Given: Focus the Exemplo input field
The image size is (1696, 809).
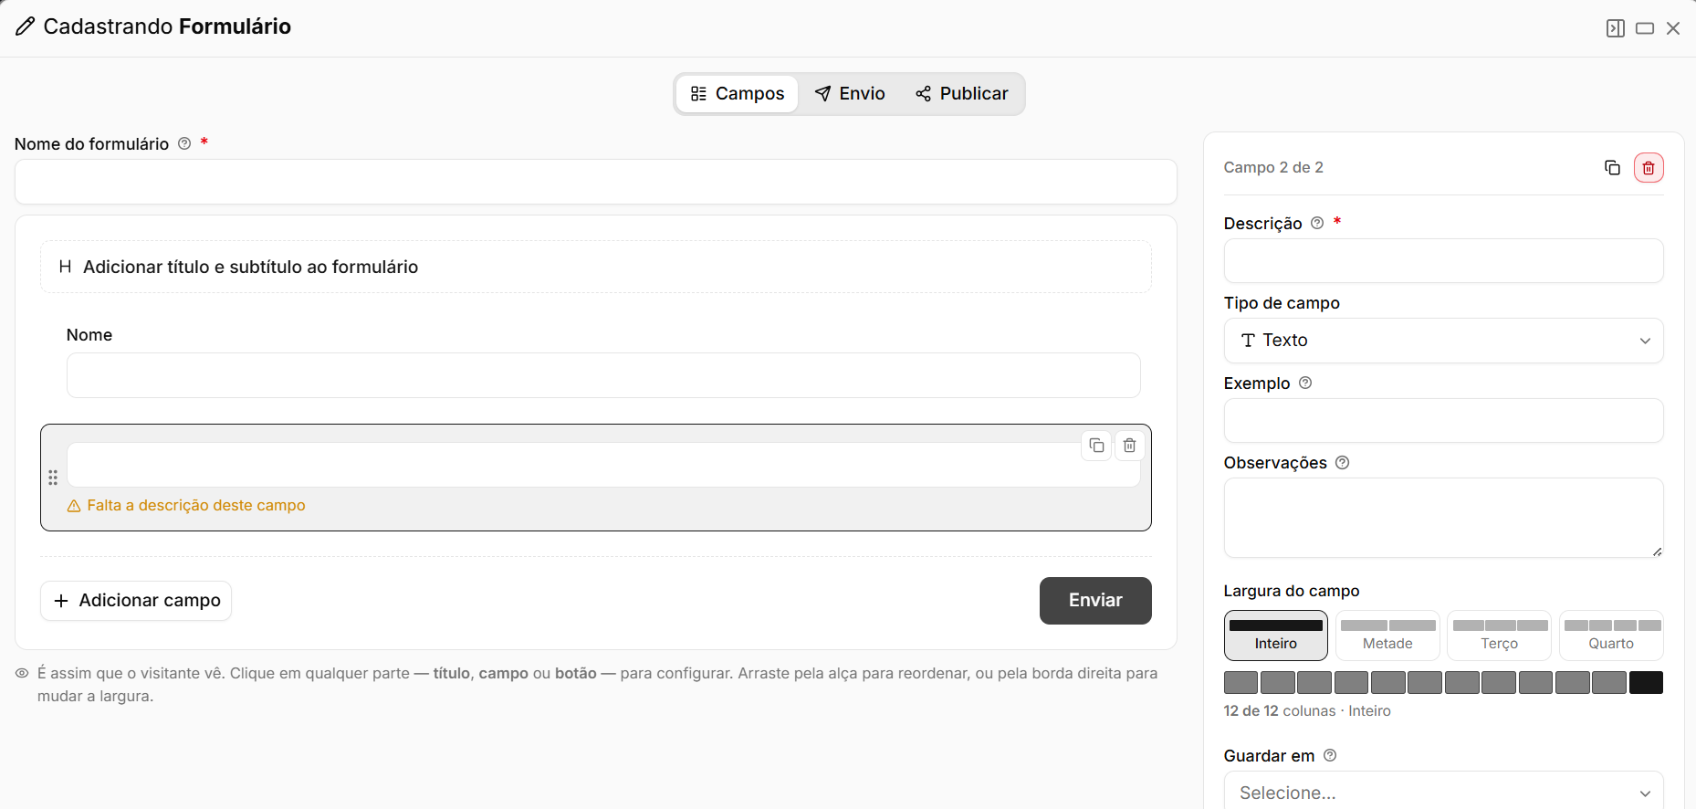Looking at the screenshot, I should (1444, 421).
